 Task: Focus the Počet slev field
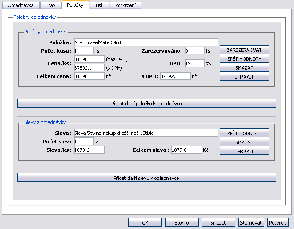pos(83,141)
